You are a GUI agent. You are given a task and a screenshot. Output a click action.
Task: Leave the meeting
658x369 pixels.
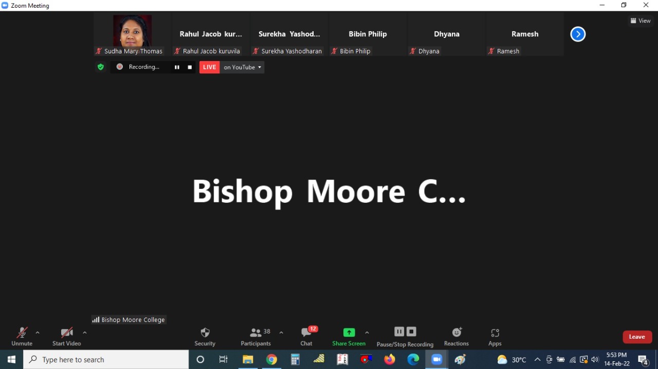tap(637, 337)
